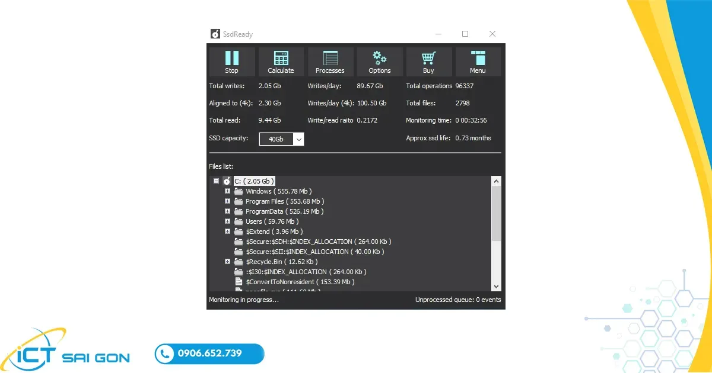Expand the Users folder entry
The image size is (712, 373).
click(x=227, y=221)
